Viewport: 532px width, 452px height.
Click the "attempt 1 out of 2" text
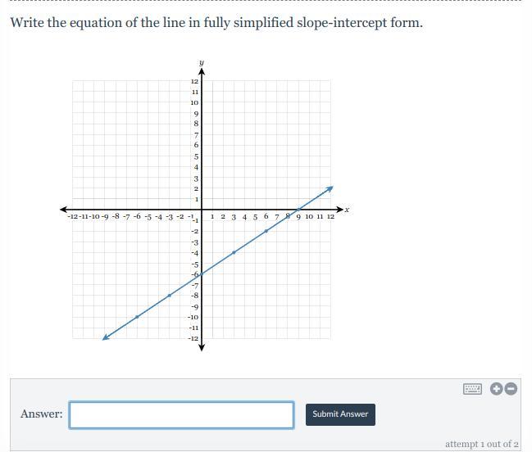tap(481, 444)
